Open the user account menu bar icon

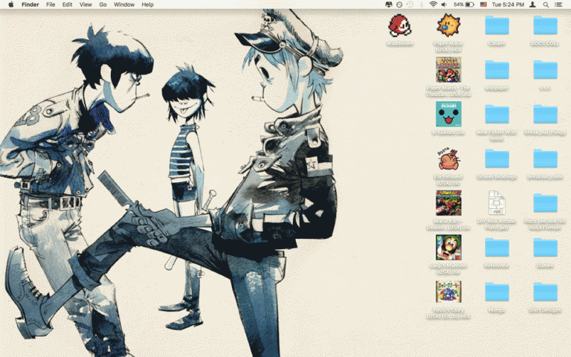coord(532,4)
